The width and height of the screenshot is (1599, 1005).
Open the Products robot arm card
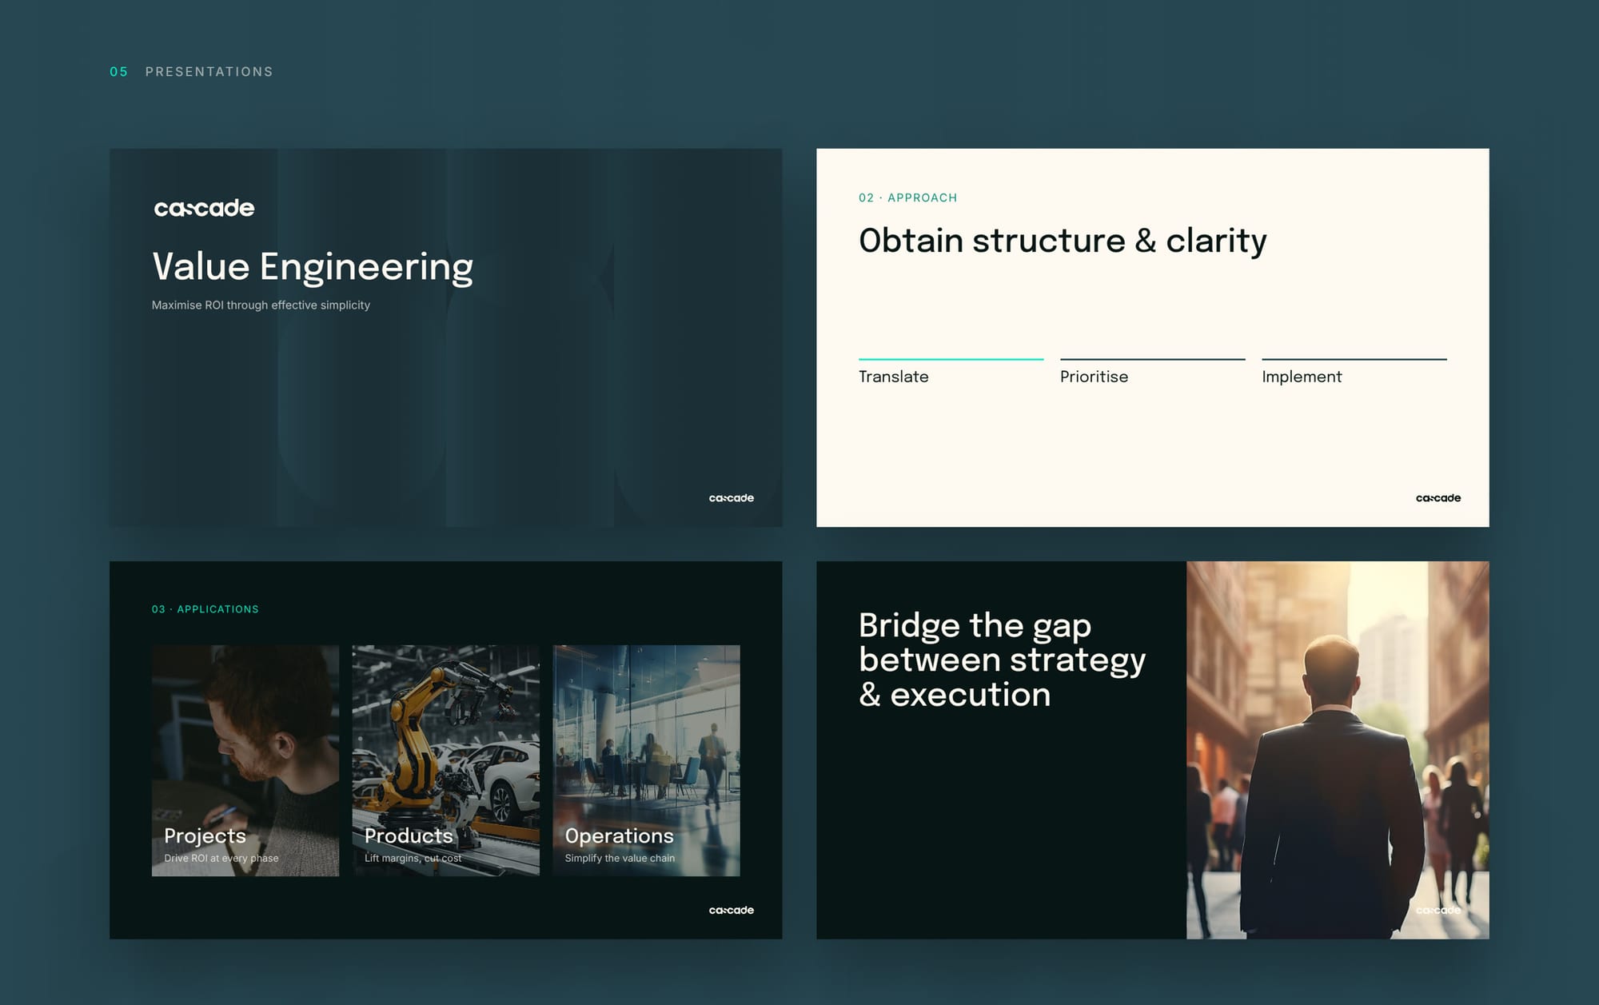click(446, 760)
